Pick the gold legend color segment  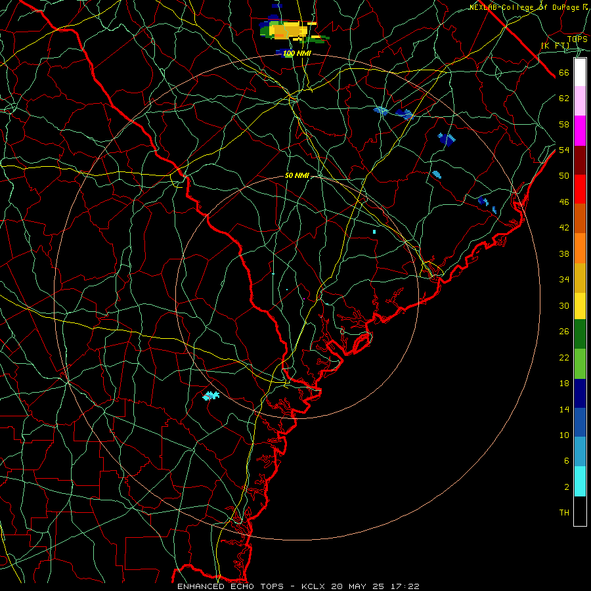580,278
